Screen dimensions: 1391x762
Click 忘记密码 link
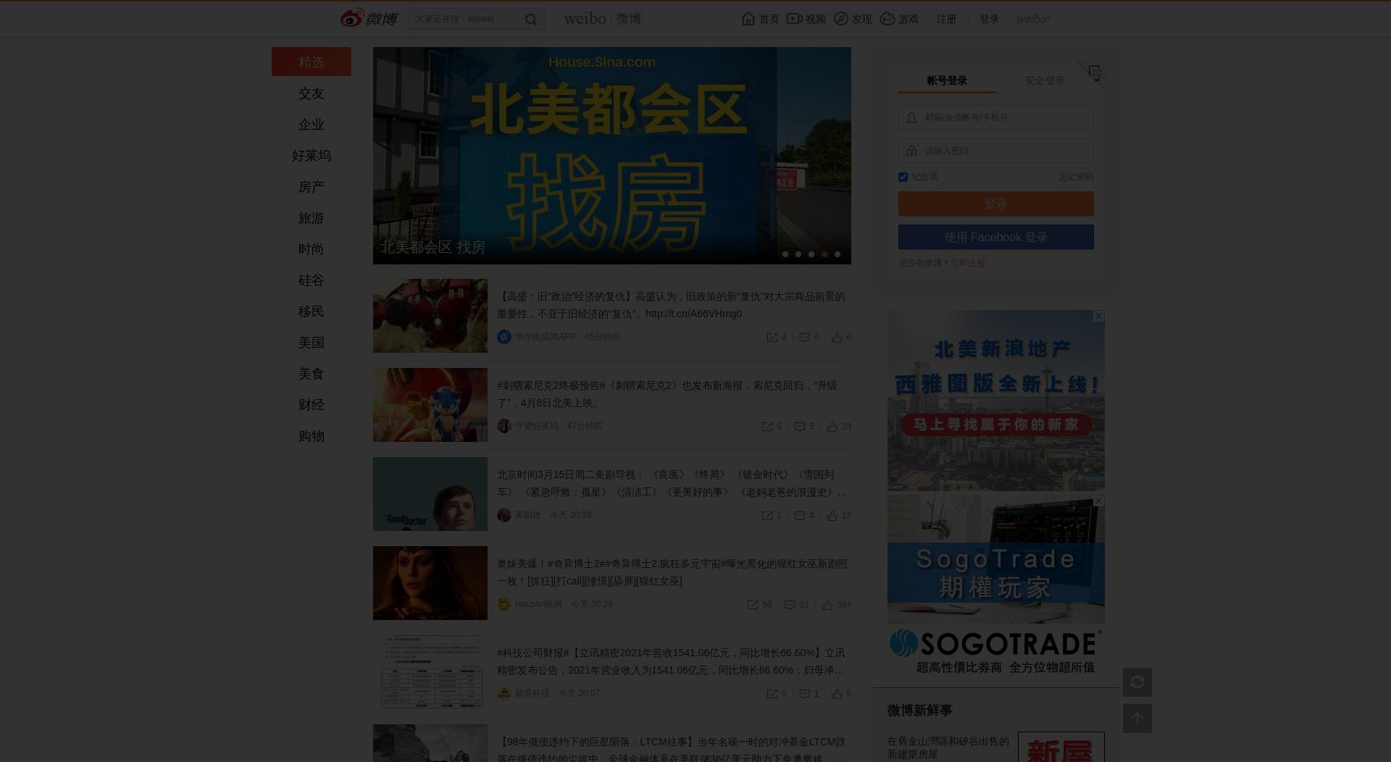click(x=1076, y=177)
